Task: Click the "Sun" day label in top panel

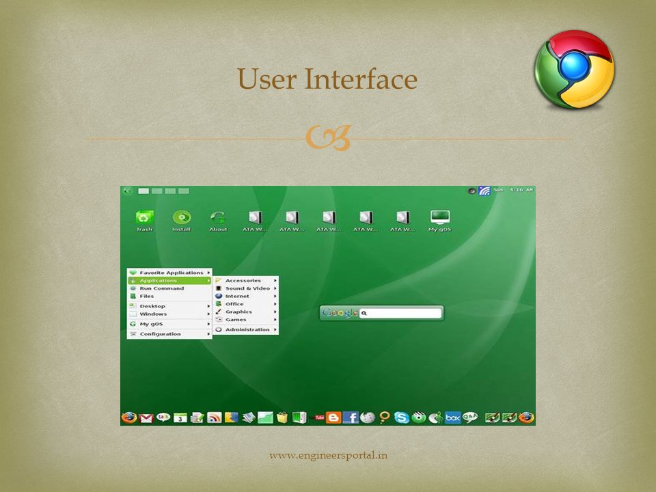Action: [x=498, y=190]
